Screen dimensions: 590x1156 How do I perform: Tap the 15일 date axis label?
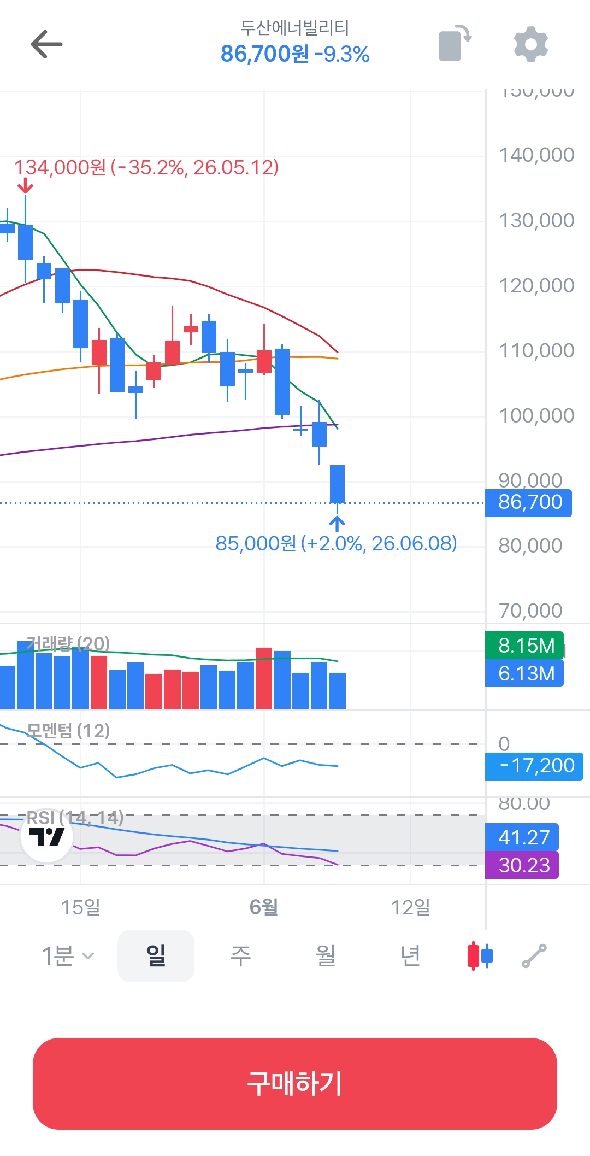click(81, 907)
